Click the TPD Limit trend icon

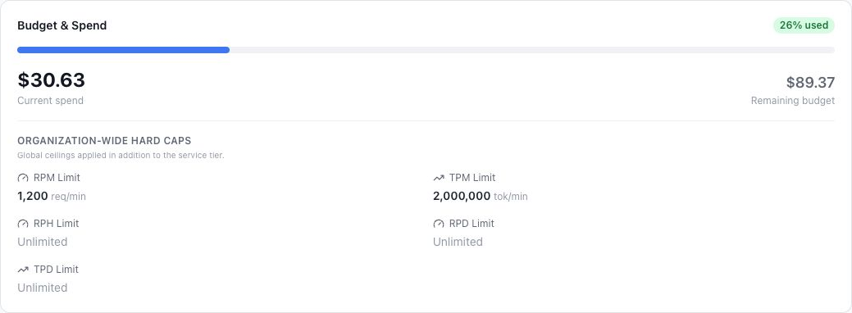(x=23, y=270)
